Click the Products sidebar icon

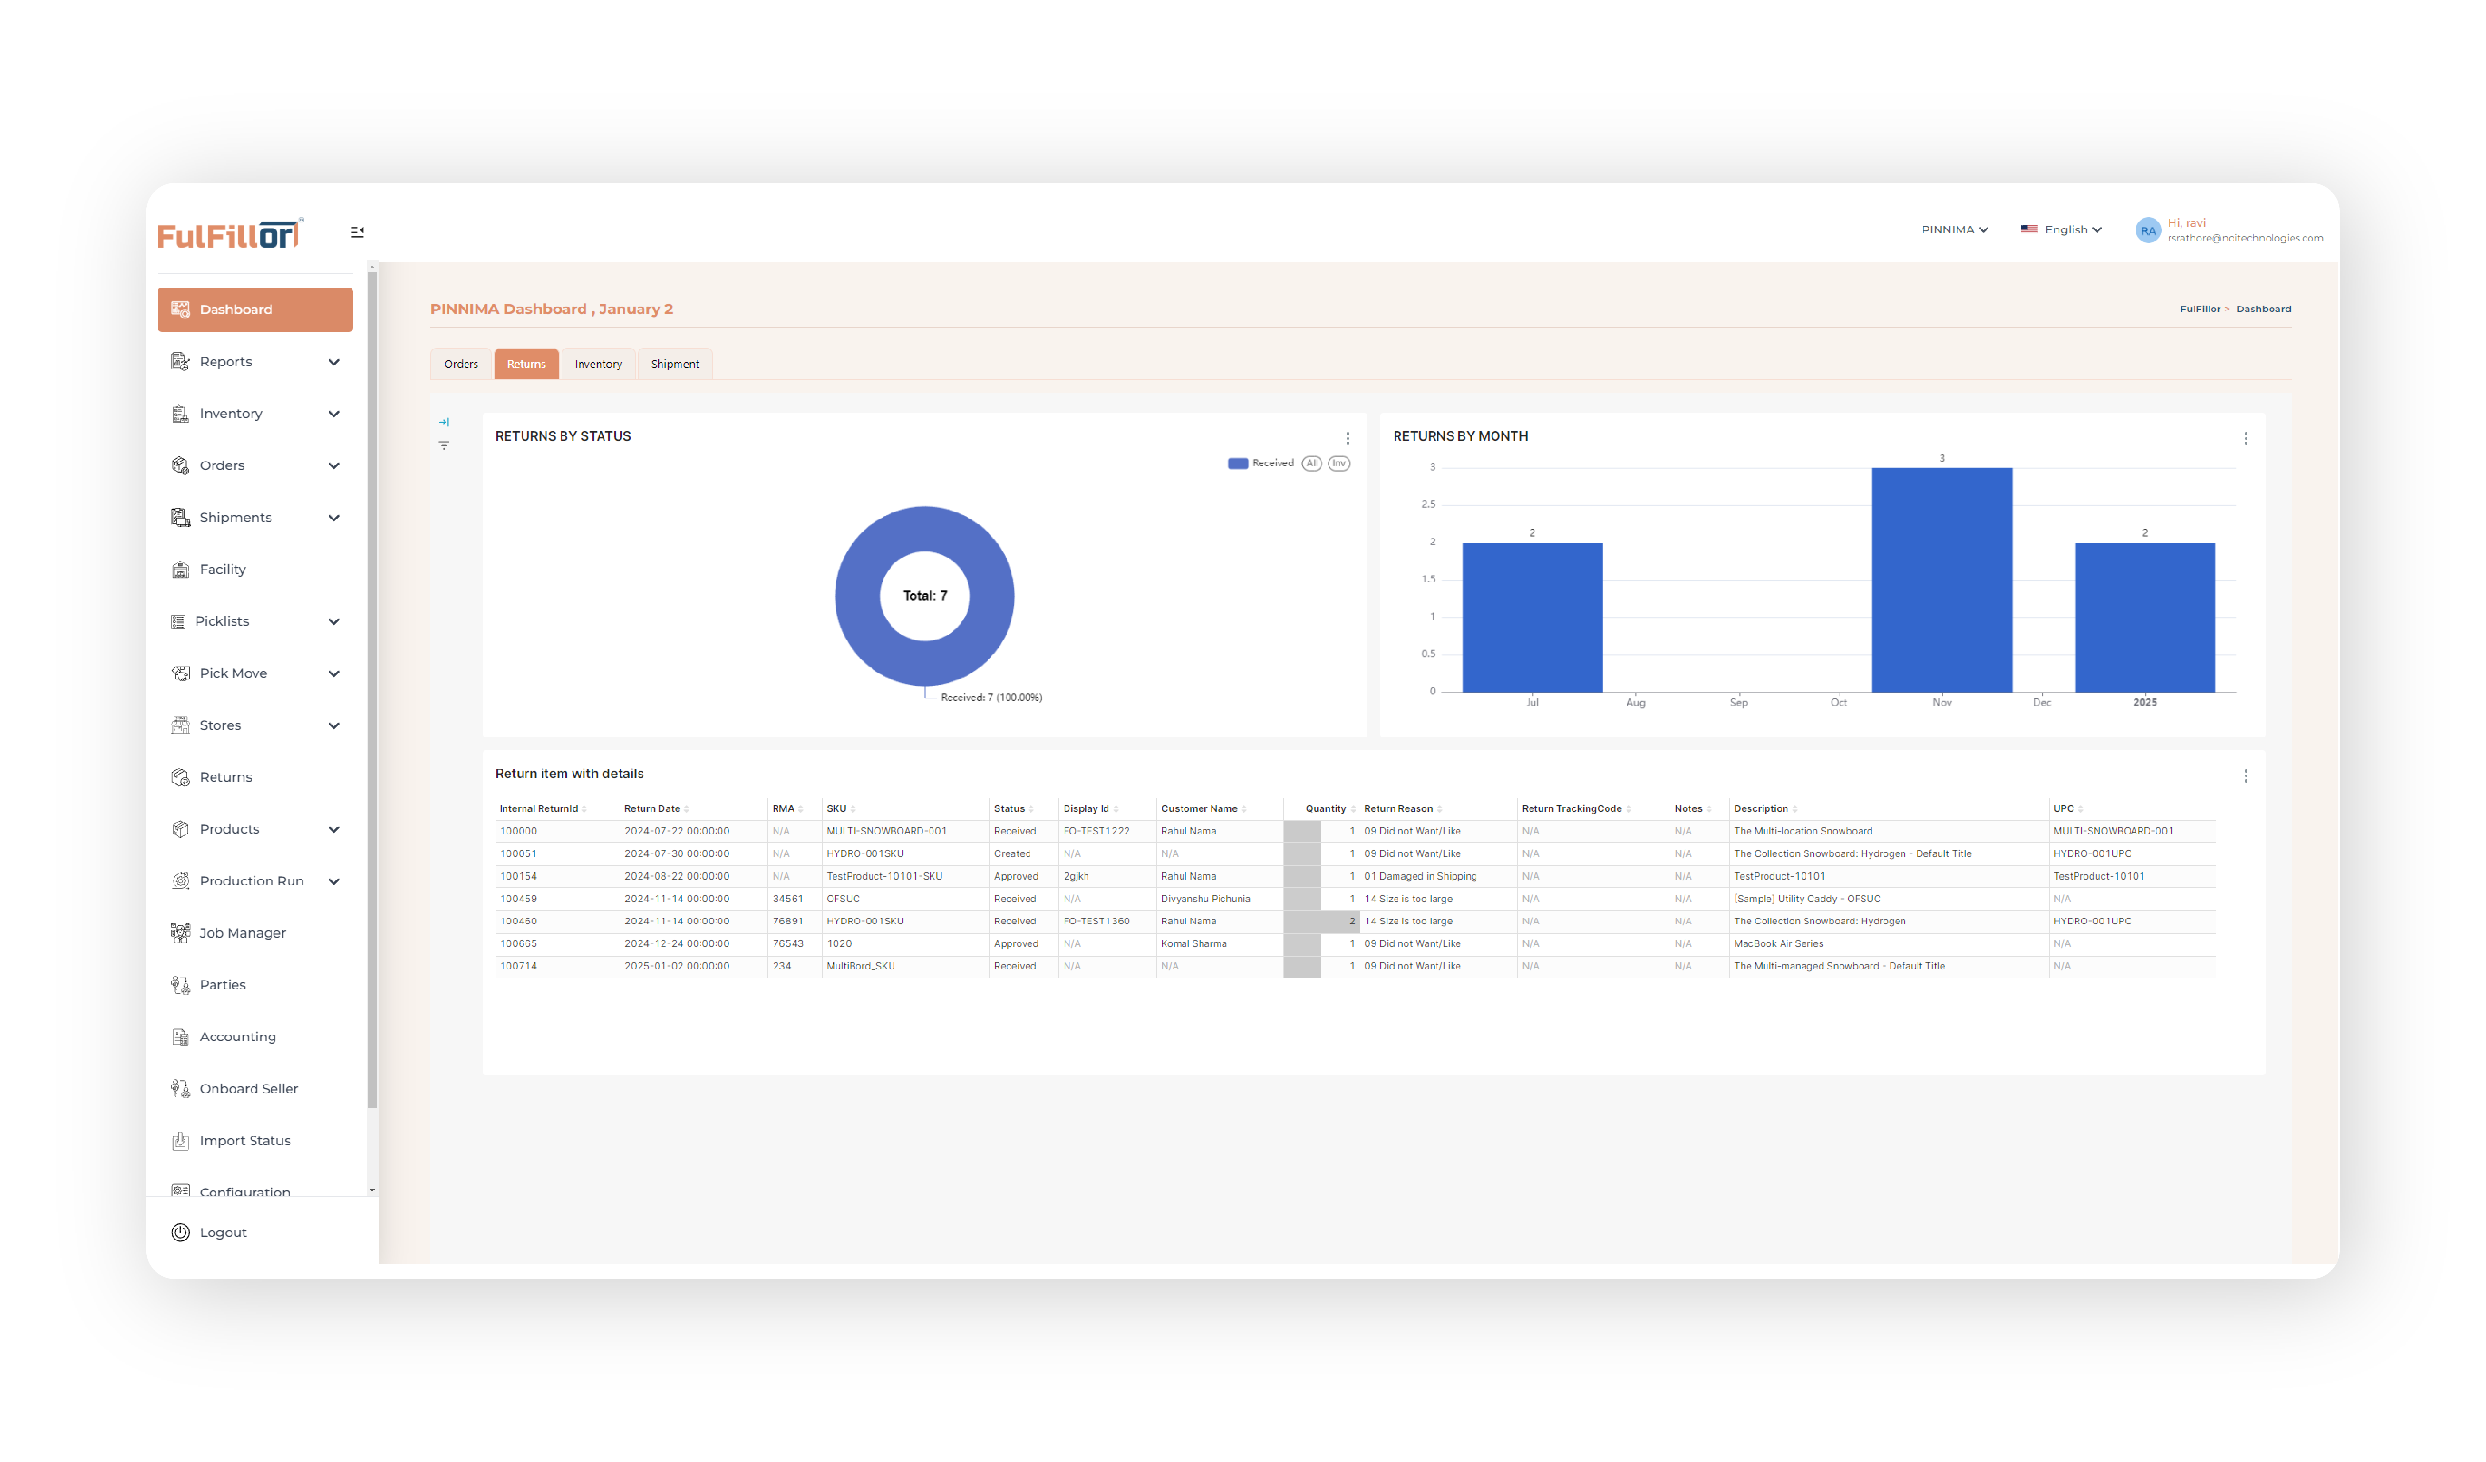[179, 829]
